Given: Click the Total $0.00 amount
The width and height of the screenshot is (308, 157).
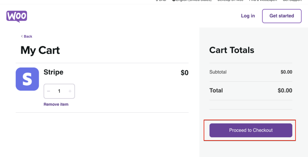Looking at the screenshot, I should click(x=285, y=90).
